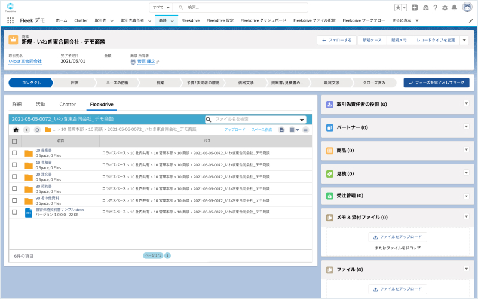Check the 90 その他資料 row checkbox
The height and width of the screenshot is (299, 478).
click(14, 200)
